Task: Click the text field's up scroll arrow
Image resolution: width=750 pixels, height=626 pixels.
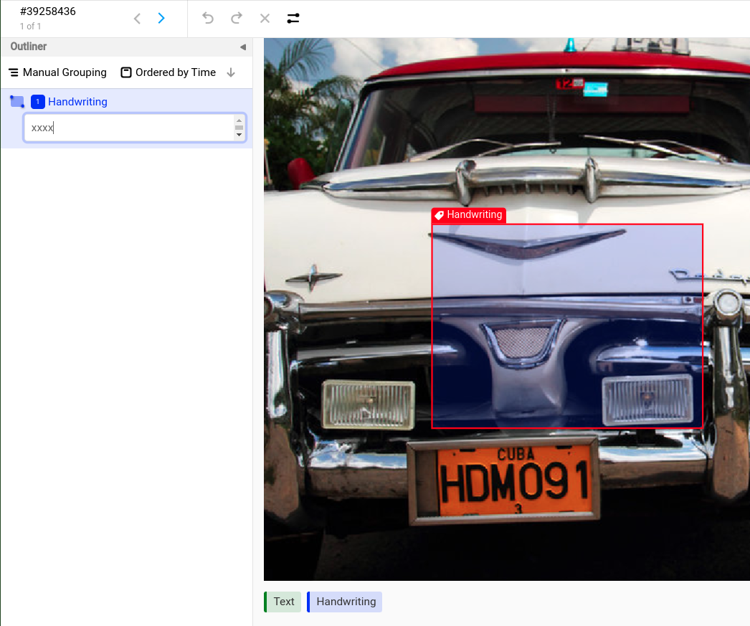Action: tap(239, 121)
